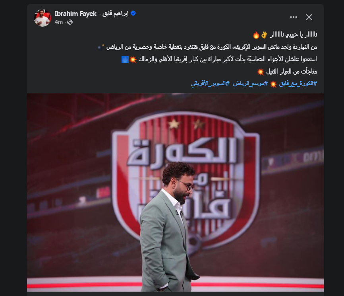Click the blue square emoji in the post
The height and width of the screenshot is (296, 344).
click(x=125, y=59)
